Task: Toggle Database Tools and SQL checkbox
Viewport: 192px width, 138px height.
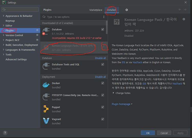Action: pos(103,64)
